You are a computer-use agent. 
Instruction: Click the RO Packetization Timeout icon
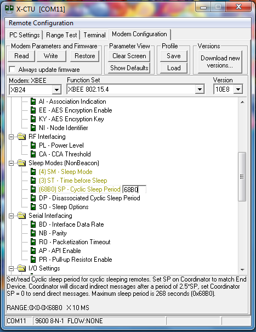point(33,242)
